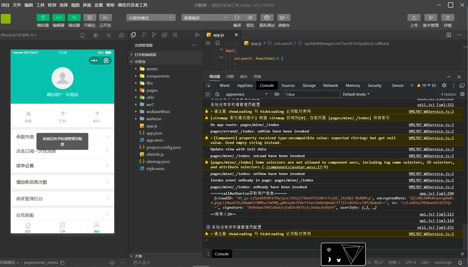Open the source control branch icon
The width and height of the screenshot is (468, 267).
[154, 35]
